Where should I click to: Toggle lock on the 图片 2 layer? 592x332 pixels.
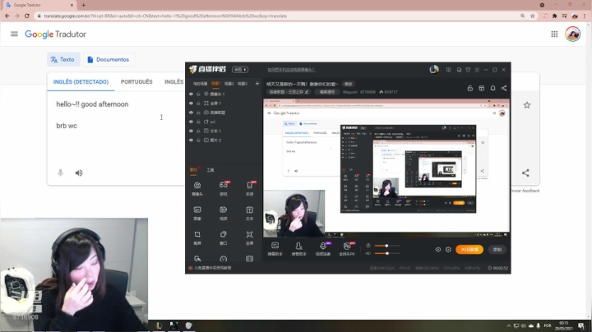coord(198,140)
